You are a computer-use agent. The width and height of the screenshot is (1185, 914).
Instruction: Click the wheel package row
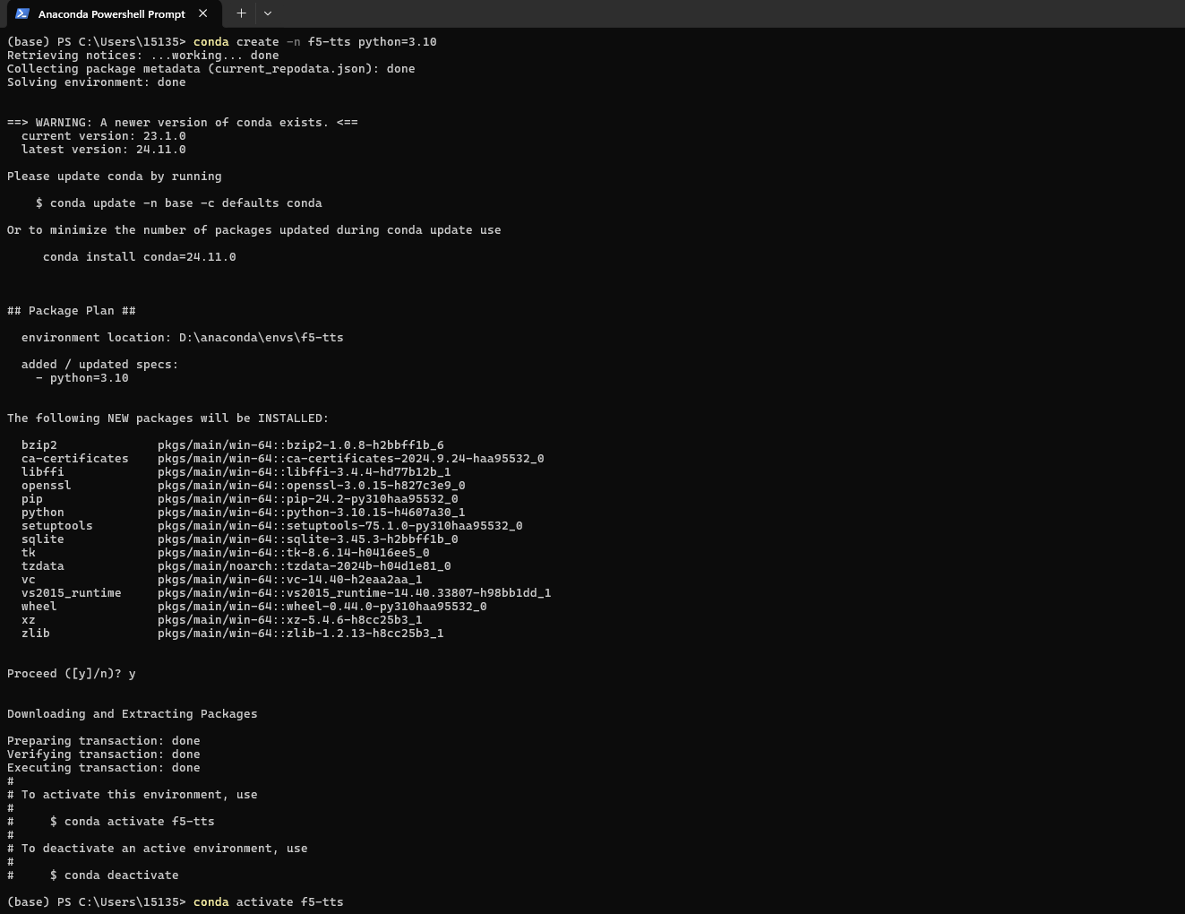click(x=254, y=607)
